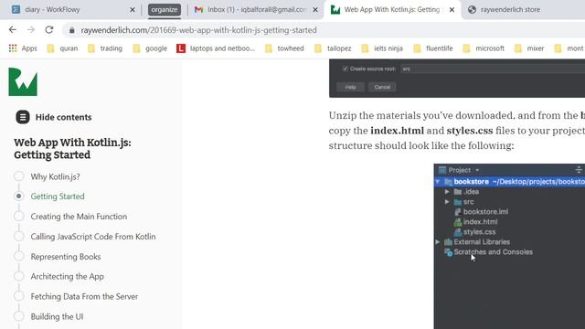585x329 pixels.
Task: Click the browser forward arrow
Action: tap(31, 30)
